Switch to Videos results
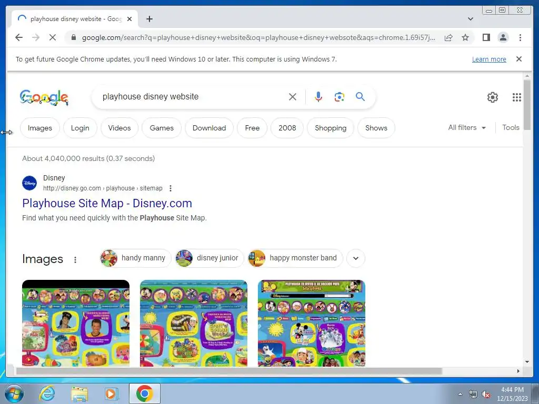 [119, 128]
